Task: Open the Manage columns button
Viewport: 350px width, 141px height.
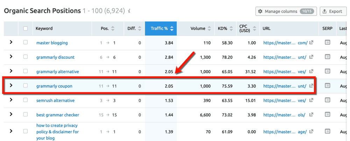Action: [x=286, y=11]
